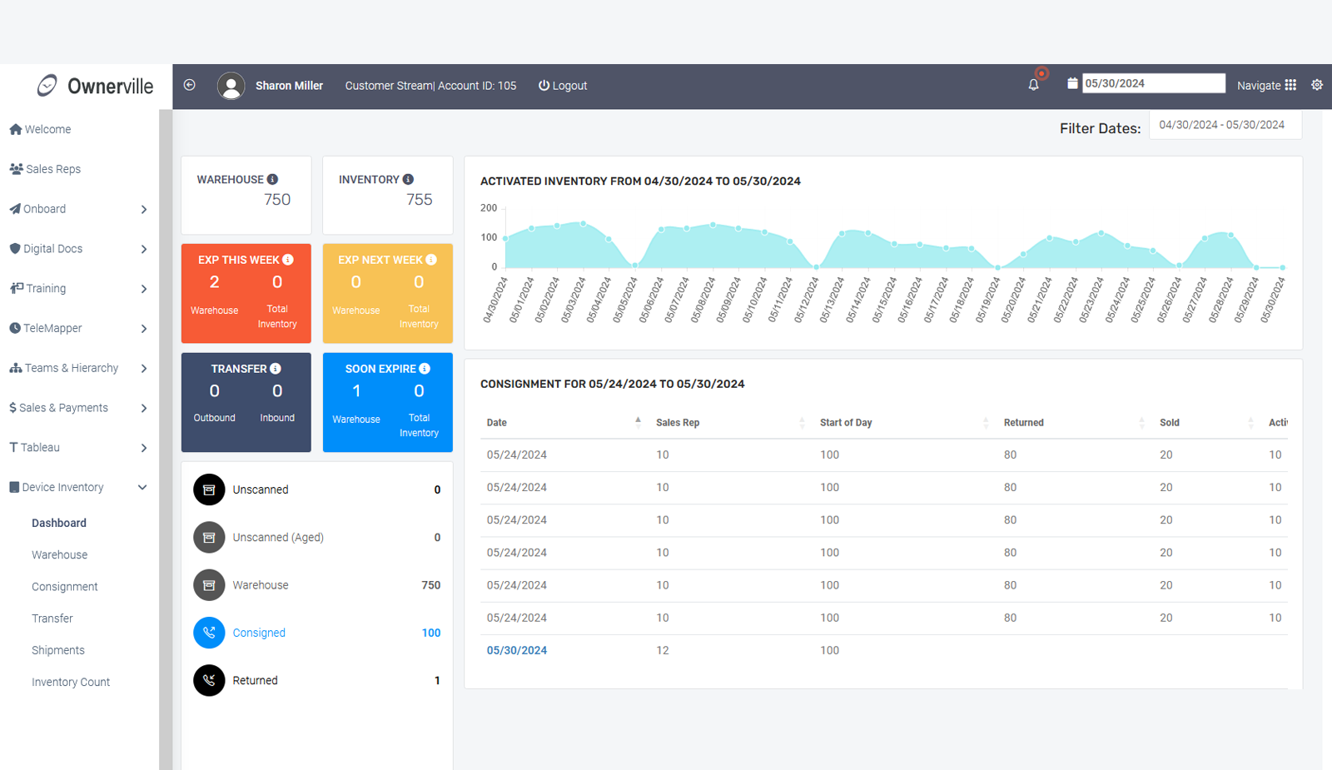Click the back arrow circle icon

[190, 85]
